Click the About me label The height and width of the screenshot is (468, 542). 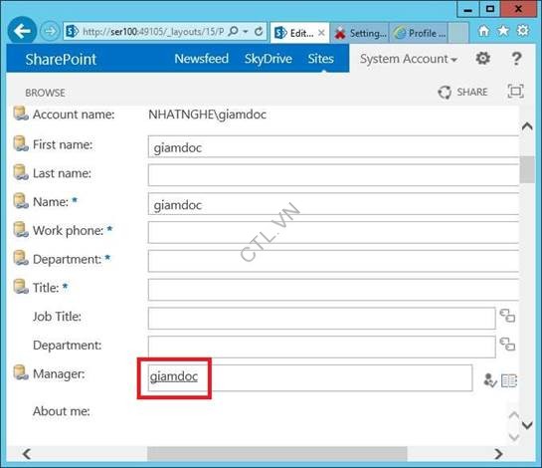[62, 411]
